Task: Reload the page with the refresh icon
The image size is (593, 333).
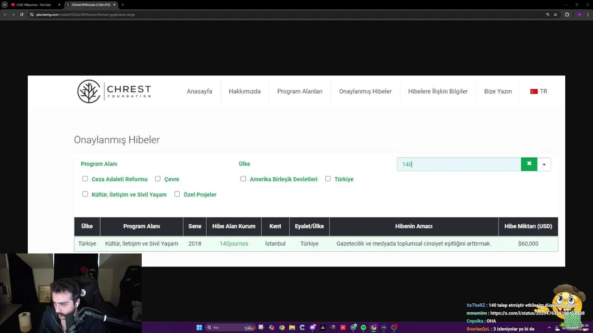Action: tap(21, 14)
